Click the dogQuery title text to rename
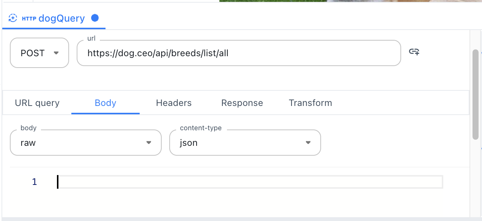This screenshot has height=221, width=482. click(63, 18)
